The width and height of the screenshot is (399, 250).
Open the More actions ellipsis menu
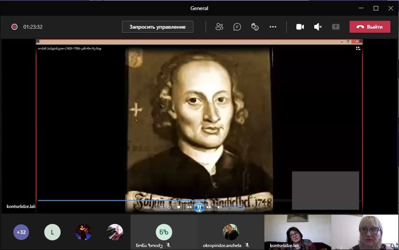(x=273, y=27)
